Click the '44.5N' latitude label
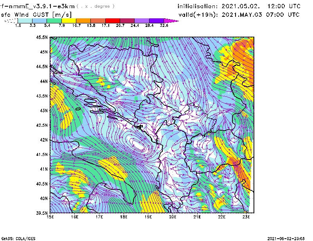Screen dimensions: 313x241 point(42,66)
